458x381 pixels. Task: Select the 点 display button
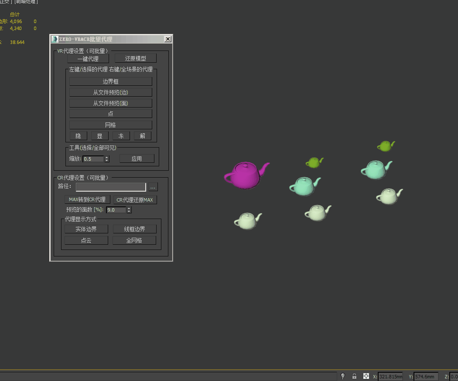(111, 114)
